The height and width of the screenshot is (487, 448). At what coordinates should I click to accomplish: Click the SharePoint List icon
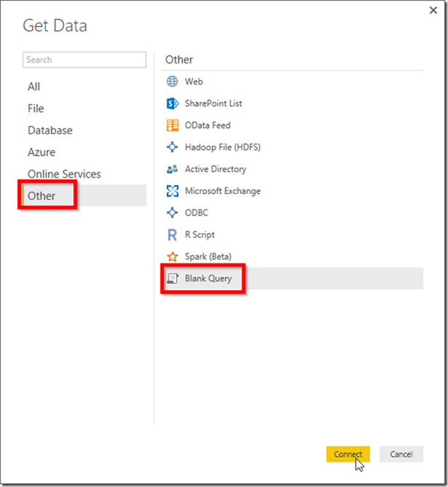tap(172, 104)
